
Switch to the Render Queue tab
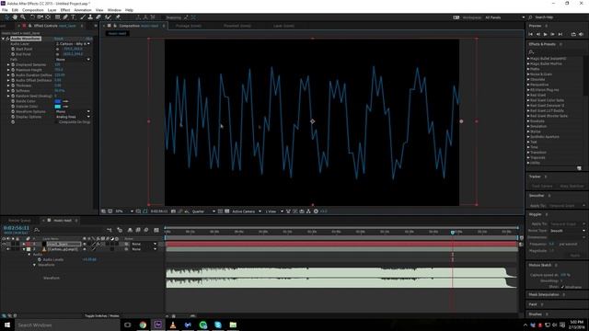(19, 221)
